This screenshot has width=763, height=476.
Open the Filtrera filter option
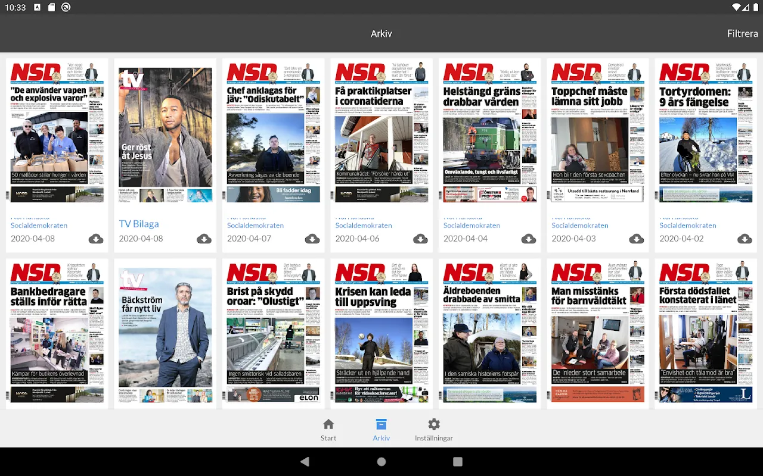[742, 33]
